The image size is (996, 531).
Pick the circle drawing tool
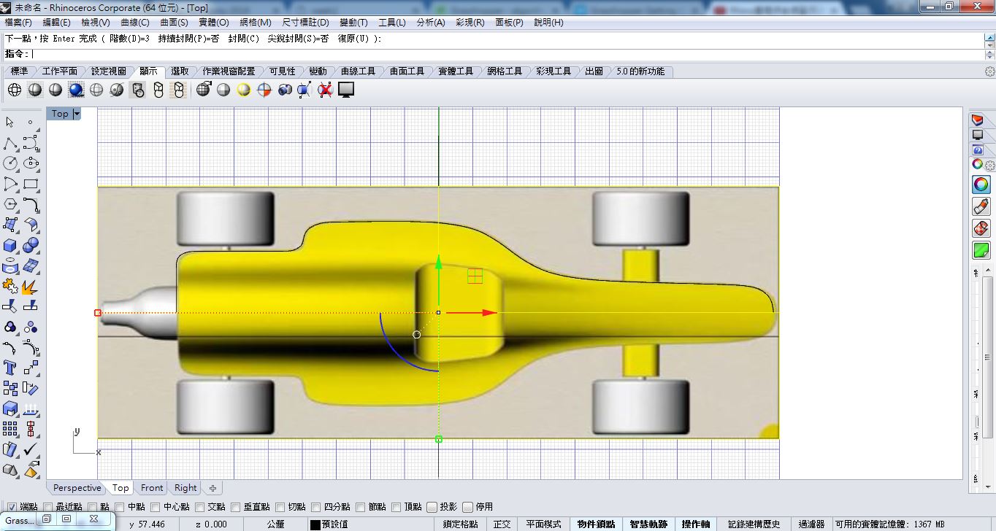pyautogui.click(x=10, y=163)
